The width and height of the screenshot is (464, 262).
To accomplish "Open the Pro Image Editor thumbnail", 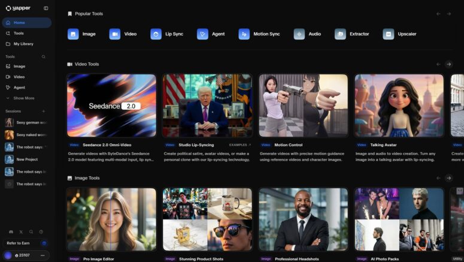I will tap(111, 219).
